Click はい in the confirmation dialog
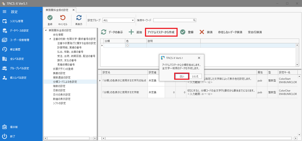The height and width of the screenshot is (141, 302). (x=182, y=76)
